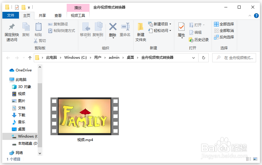Open the Open (打开) ribbon dropdown
The height and width of the screenshot is (165, 262).
204,25
